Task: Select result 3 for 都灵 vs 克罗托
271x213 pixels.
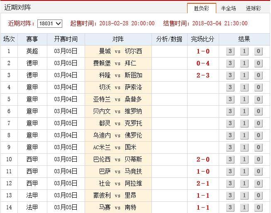Action: tap(230, 123)
